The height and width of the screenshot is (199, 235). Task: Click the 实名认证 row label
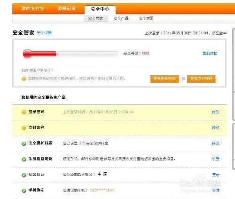[x=37, y=175]
